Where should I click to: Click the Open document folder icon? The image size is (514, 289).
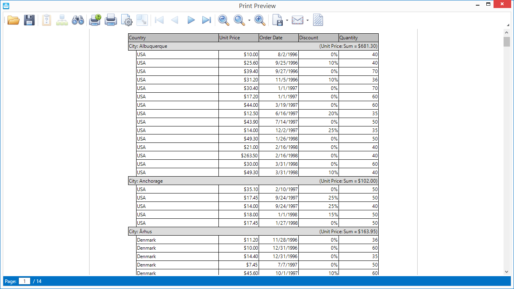[13, 20]
